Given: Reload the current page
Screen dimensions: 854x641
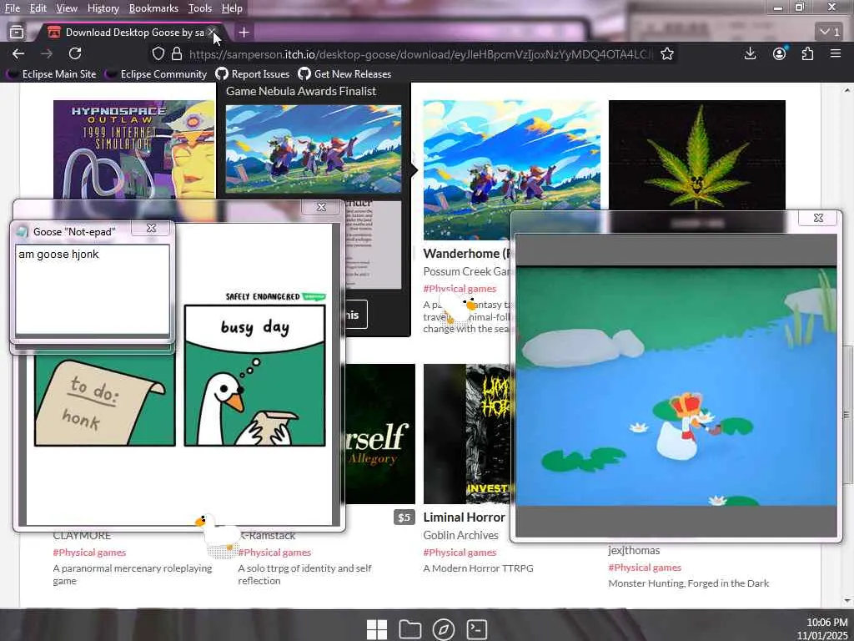Looking at the screenshot, I should 75,53.
